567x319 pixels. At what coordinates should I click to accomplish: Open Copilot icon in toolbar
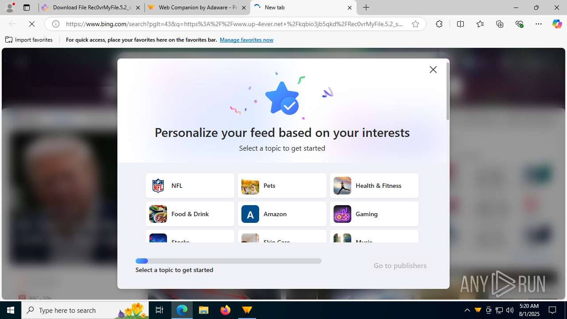(557, 24)
